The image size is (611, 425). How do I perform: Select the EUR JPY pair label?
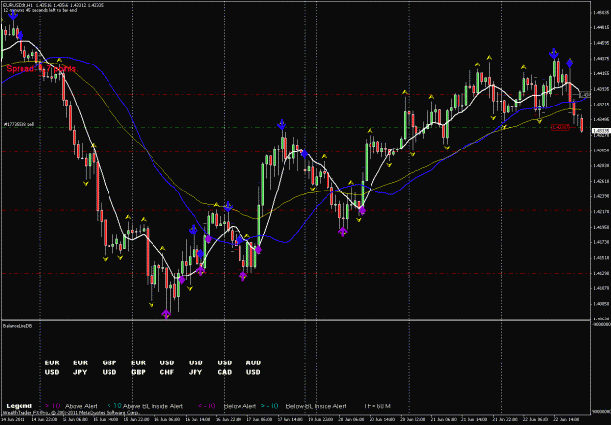pos(81,367)
